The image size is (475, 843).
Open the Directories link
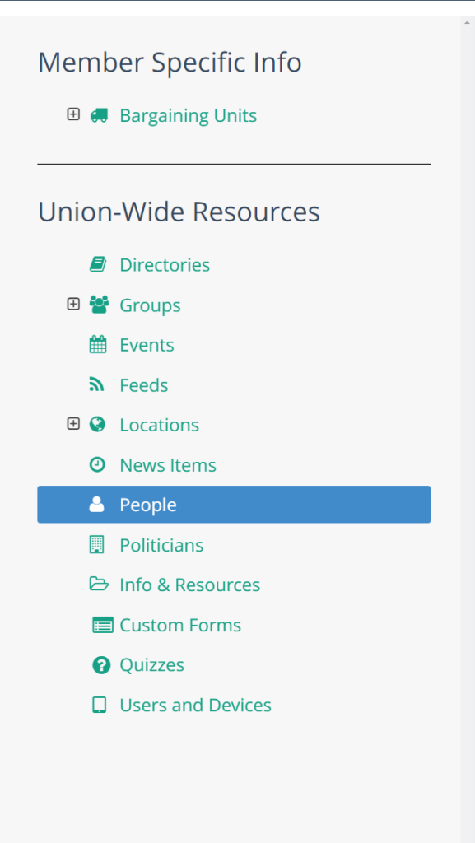pyautogui.click(x=165, y=265)
